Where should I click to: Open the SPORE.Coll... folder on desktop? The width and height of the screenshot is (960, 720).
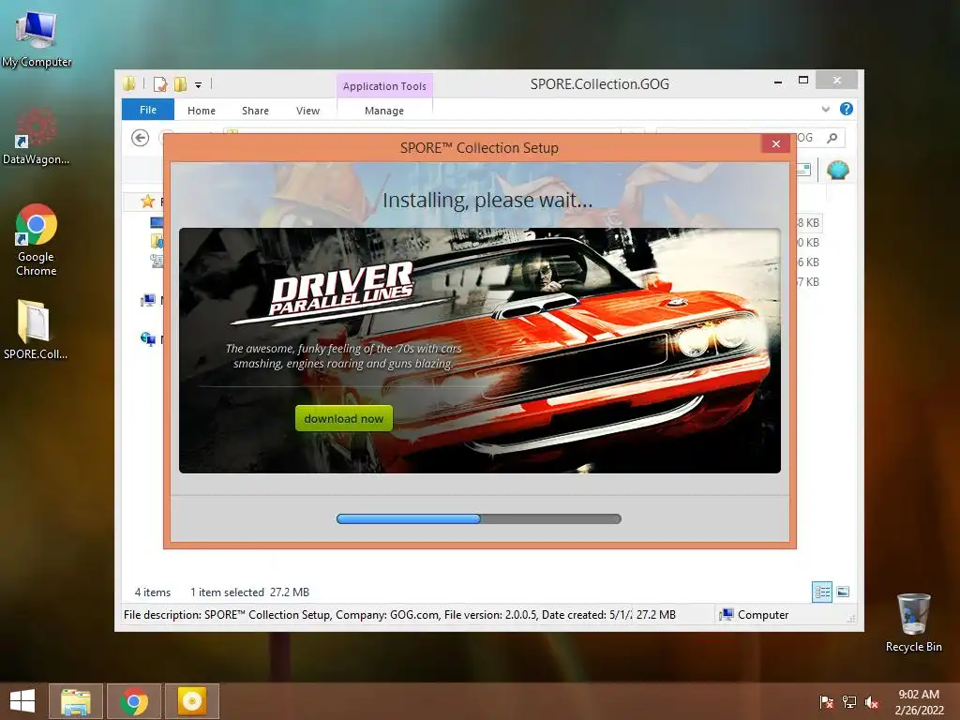[x=35, y=329]
